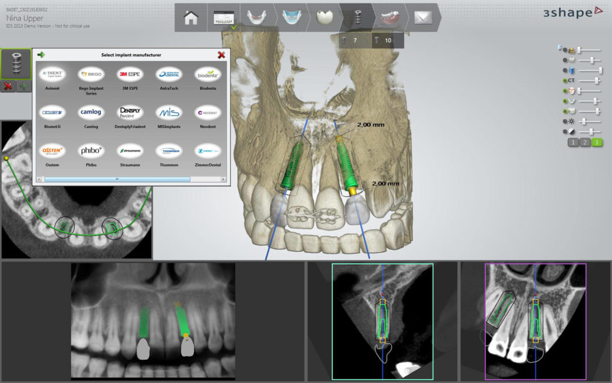This screenshot has height=383, width=612.
Task: Open the send envelope workflow step
Action: tap(423, 17)
